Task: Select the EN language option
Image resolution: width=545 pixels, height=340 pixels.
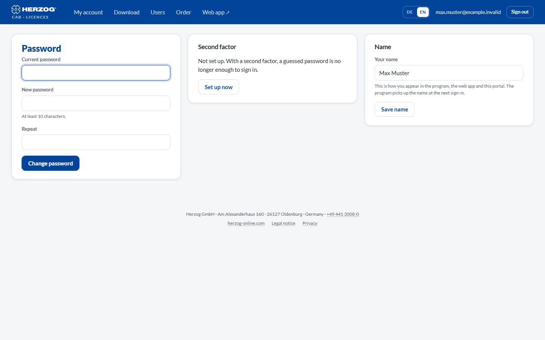Action: coord(423,12)
